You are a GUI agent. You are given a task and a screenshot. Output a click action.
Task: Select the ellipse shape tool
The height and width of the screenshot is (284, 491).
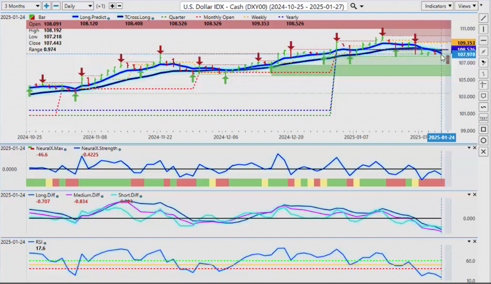483,140
